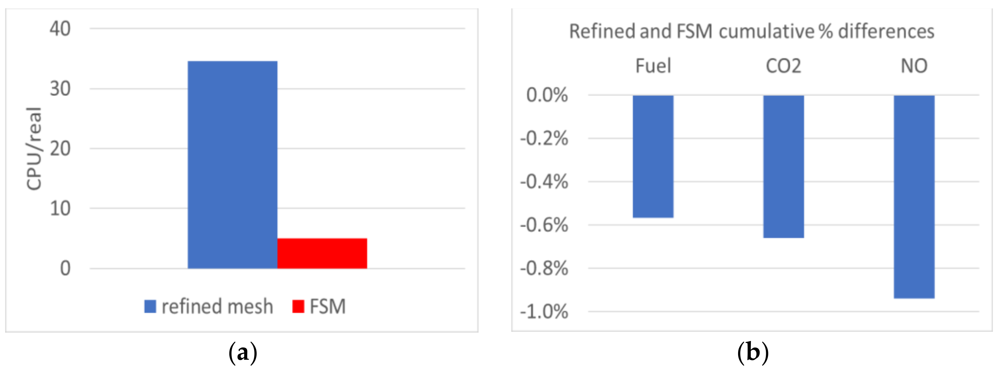Click the CO2 category label

[783, 66]
